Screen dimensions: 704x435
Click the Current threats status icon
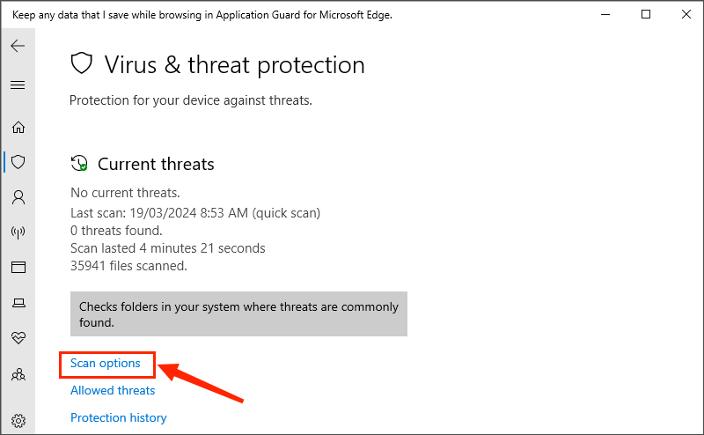[x=79, y=164]
